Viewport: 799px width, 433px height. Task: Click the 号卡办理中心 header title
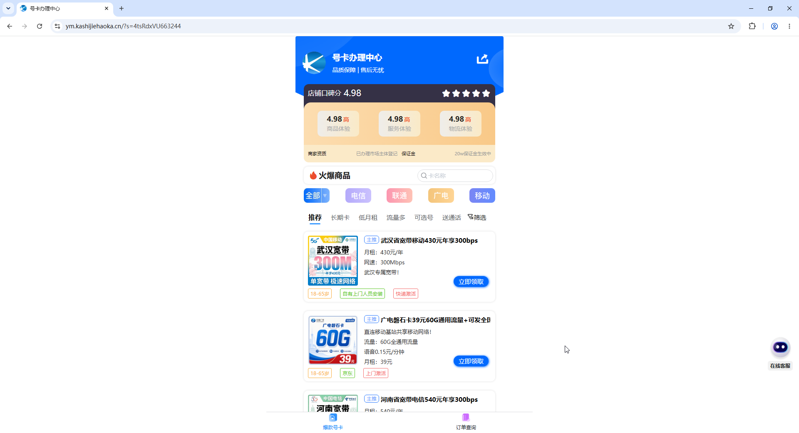[357, 57]
